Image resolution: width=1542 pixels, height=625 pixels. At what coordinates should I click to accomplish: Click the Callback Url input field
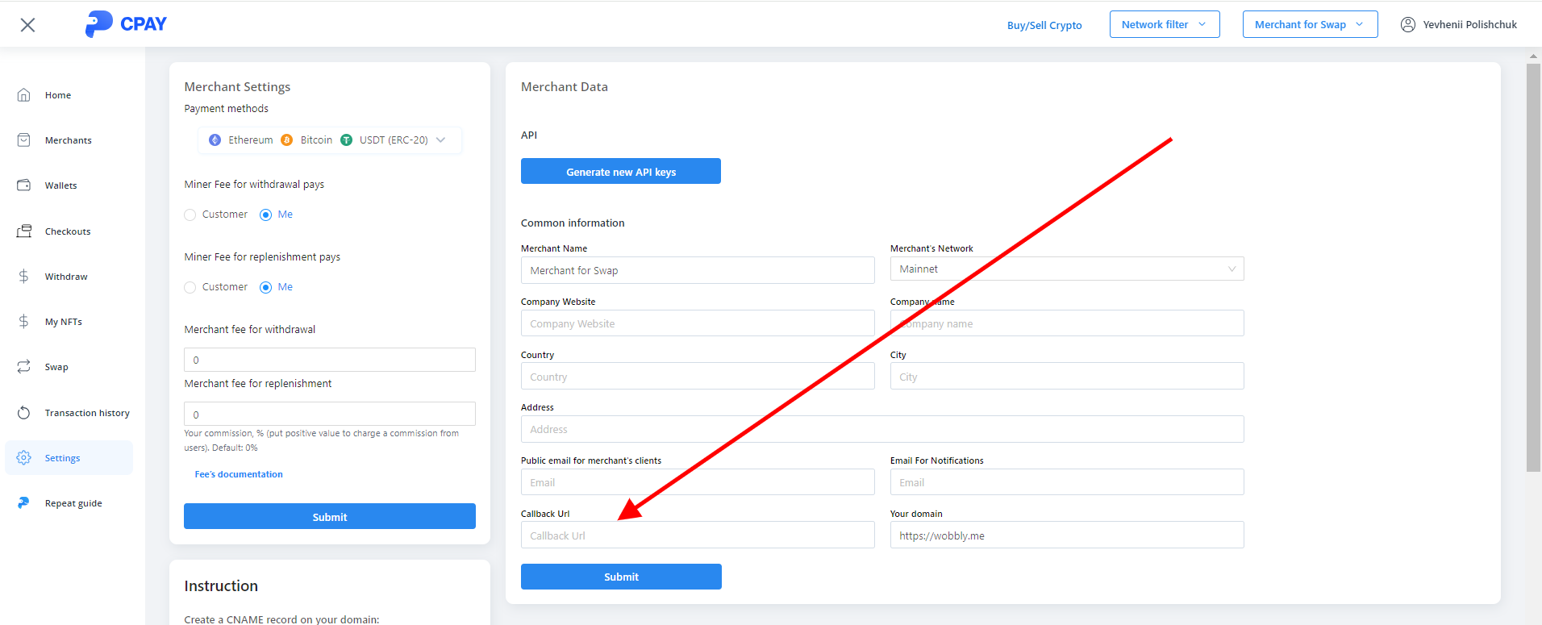[697, 535]
